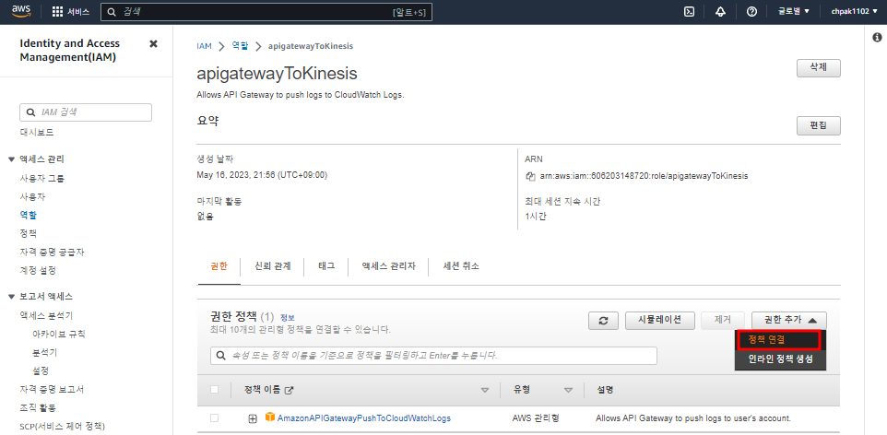
Task: Open 설정 in the sidebar
Action: 41,371
